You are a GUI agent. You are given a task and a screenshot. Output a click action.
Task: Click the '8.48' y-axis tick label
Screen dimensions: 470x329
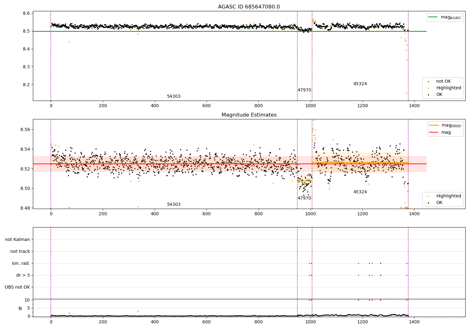[25, 208]
